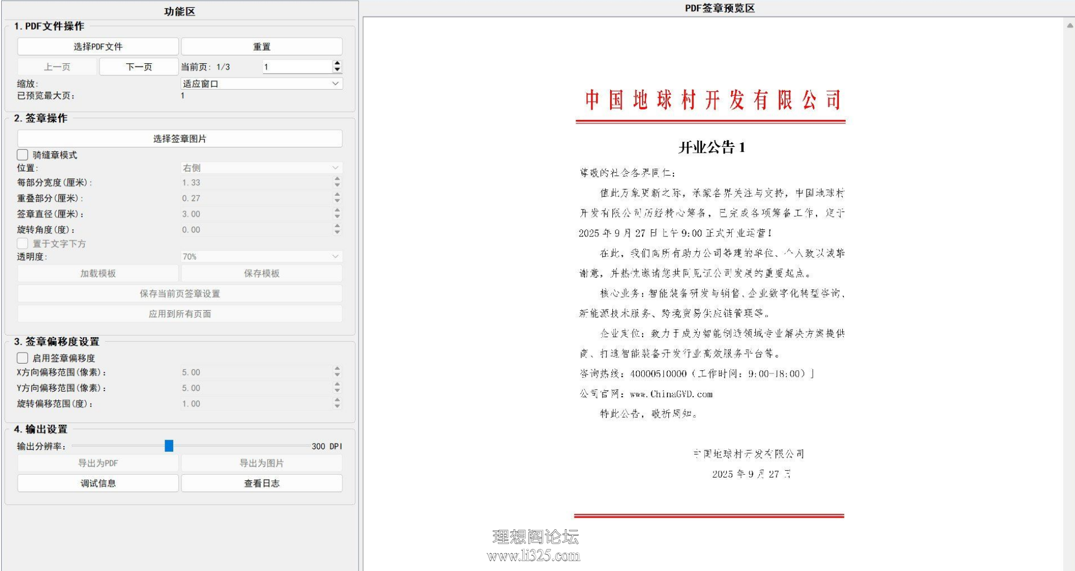Click the output resolution DPI slider handle
Screen dimensions: 1075x571
point(169,446)
